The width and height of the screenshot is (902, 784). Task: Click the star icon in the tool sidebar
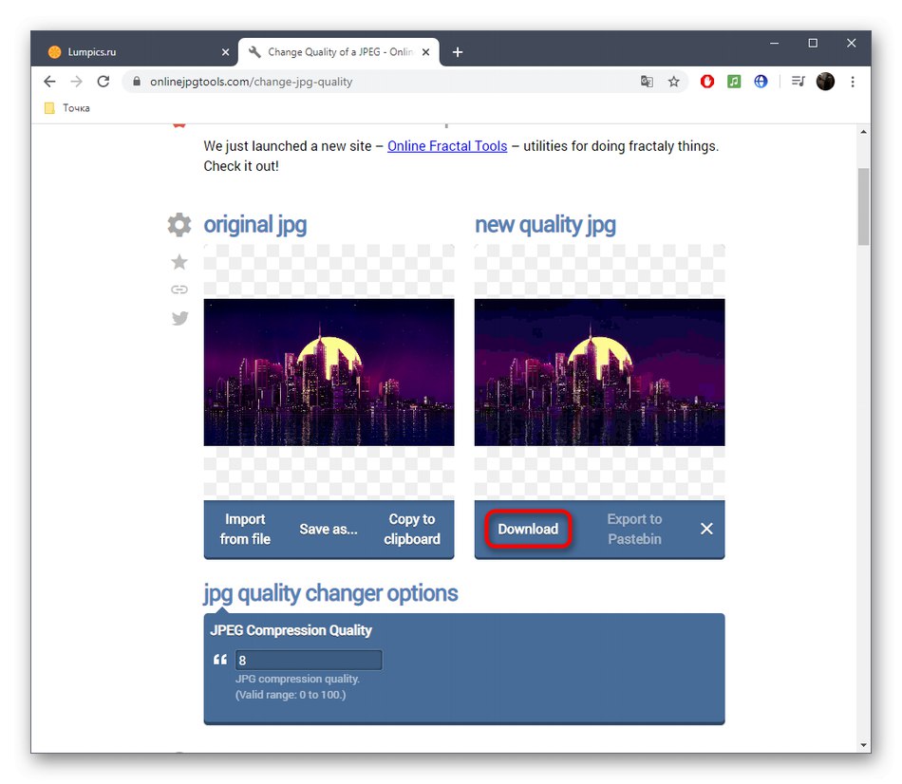click(179, 261)
